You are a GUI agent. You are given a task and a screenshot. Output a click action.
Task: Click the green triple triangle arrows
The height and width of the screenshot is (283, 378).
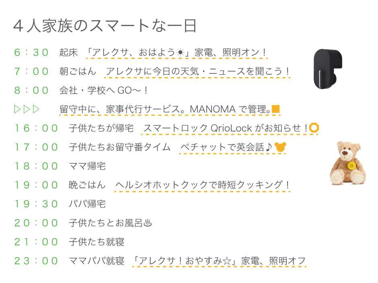(27, 109)
